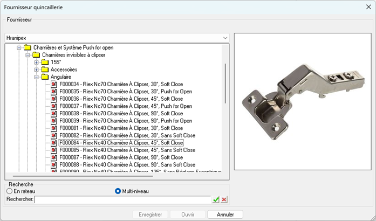Expand the 155° tree node
This screenshot has height=221, width=376.
(37, 63)
